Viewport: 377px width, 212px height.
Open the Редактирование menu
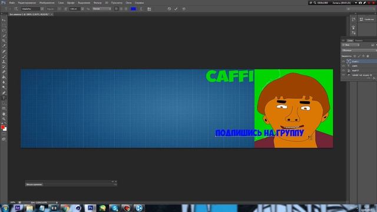tap(27, 3)
